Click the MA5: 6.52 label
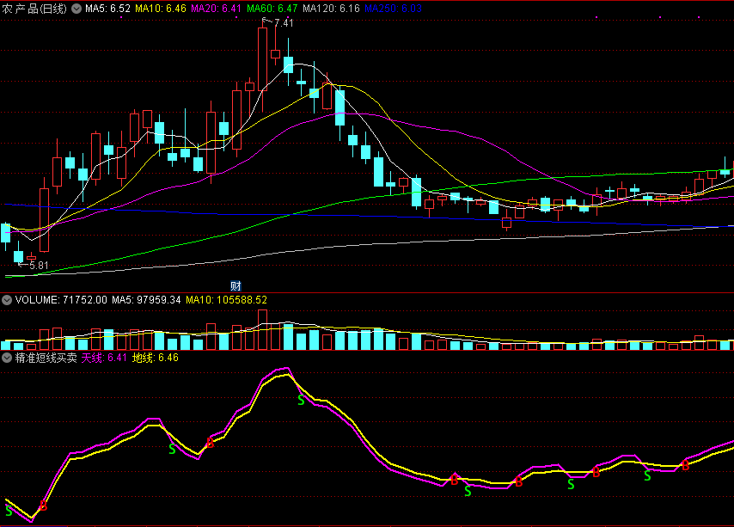 coord(107,9)
